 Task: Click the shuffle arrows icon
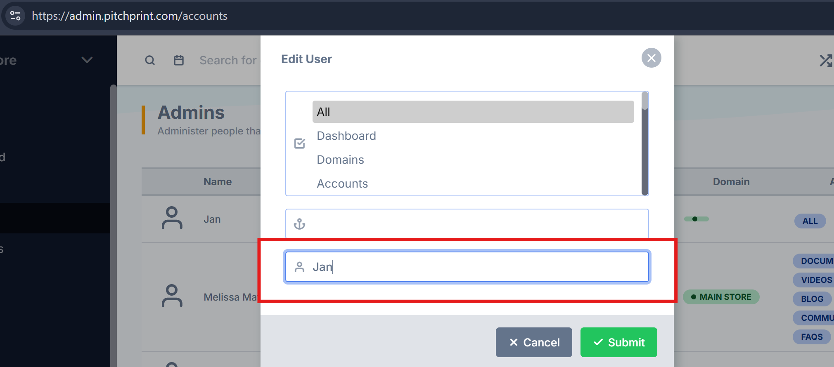(826, 61)
